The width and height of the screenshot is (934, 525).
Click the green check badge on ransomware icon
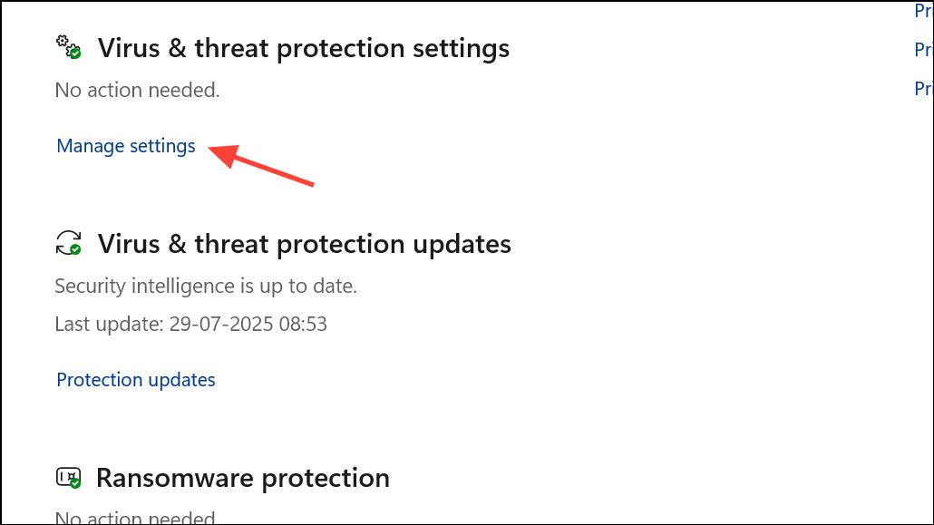click(x=75, y=483)
